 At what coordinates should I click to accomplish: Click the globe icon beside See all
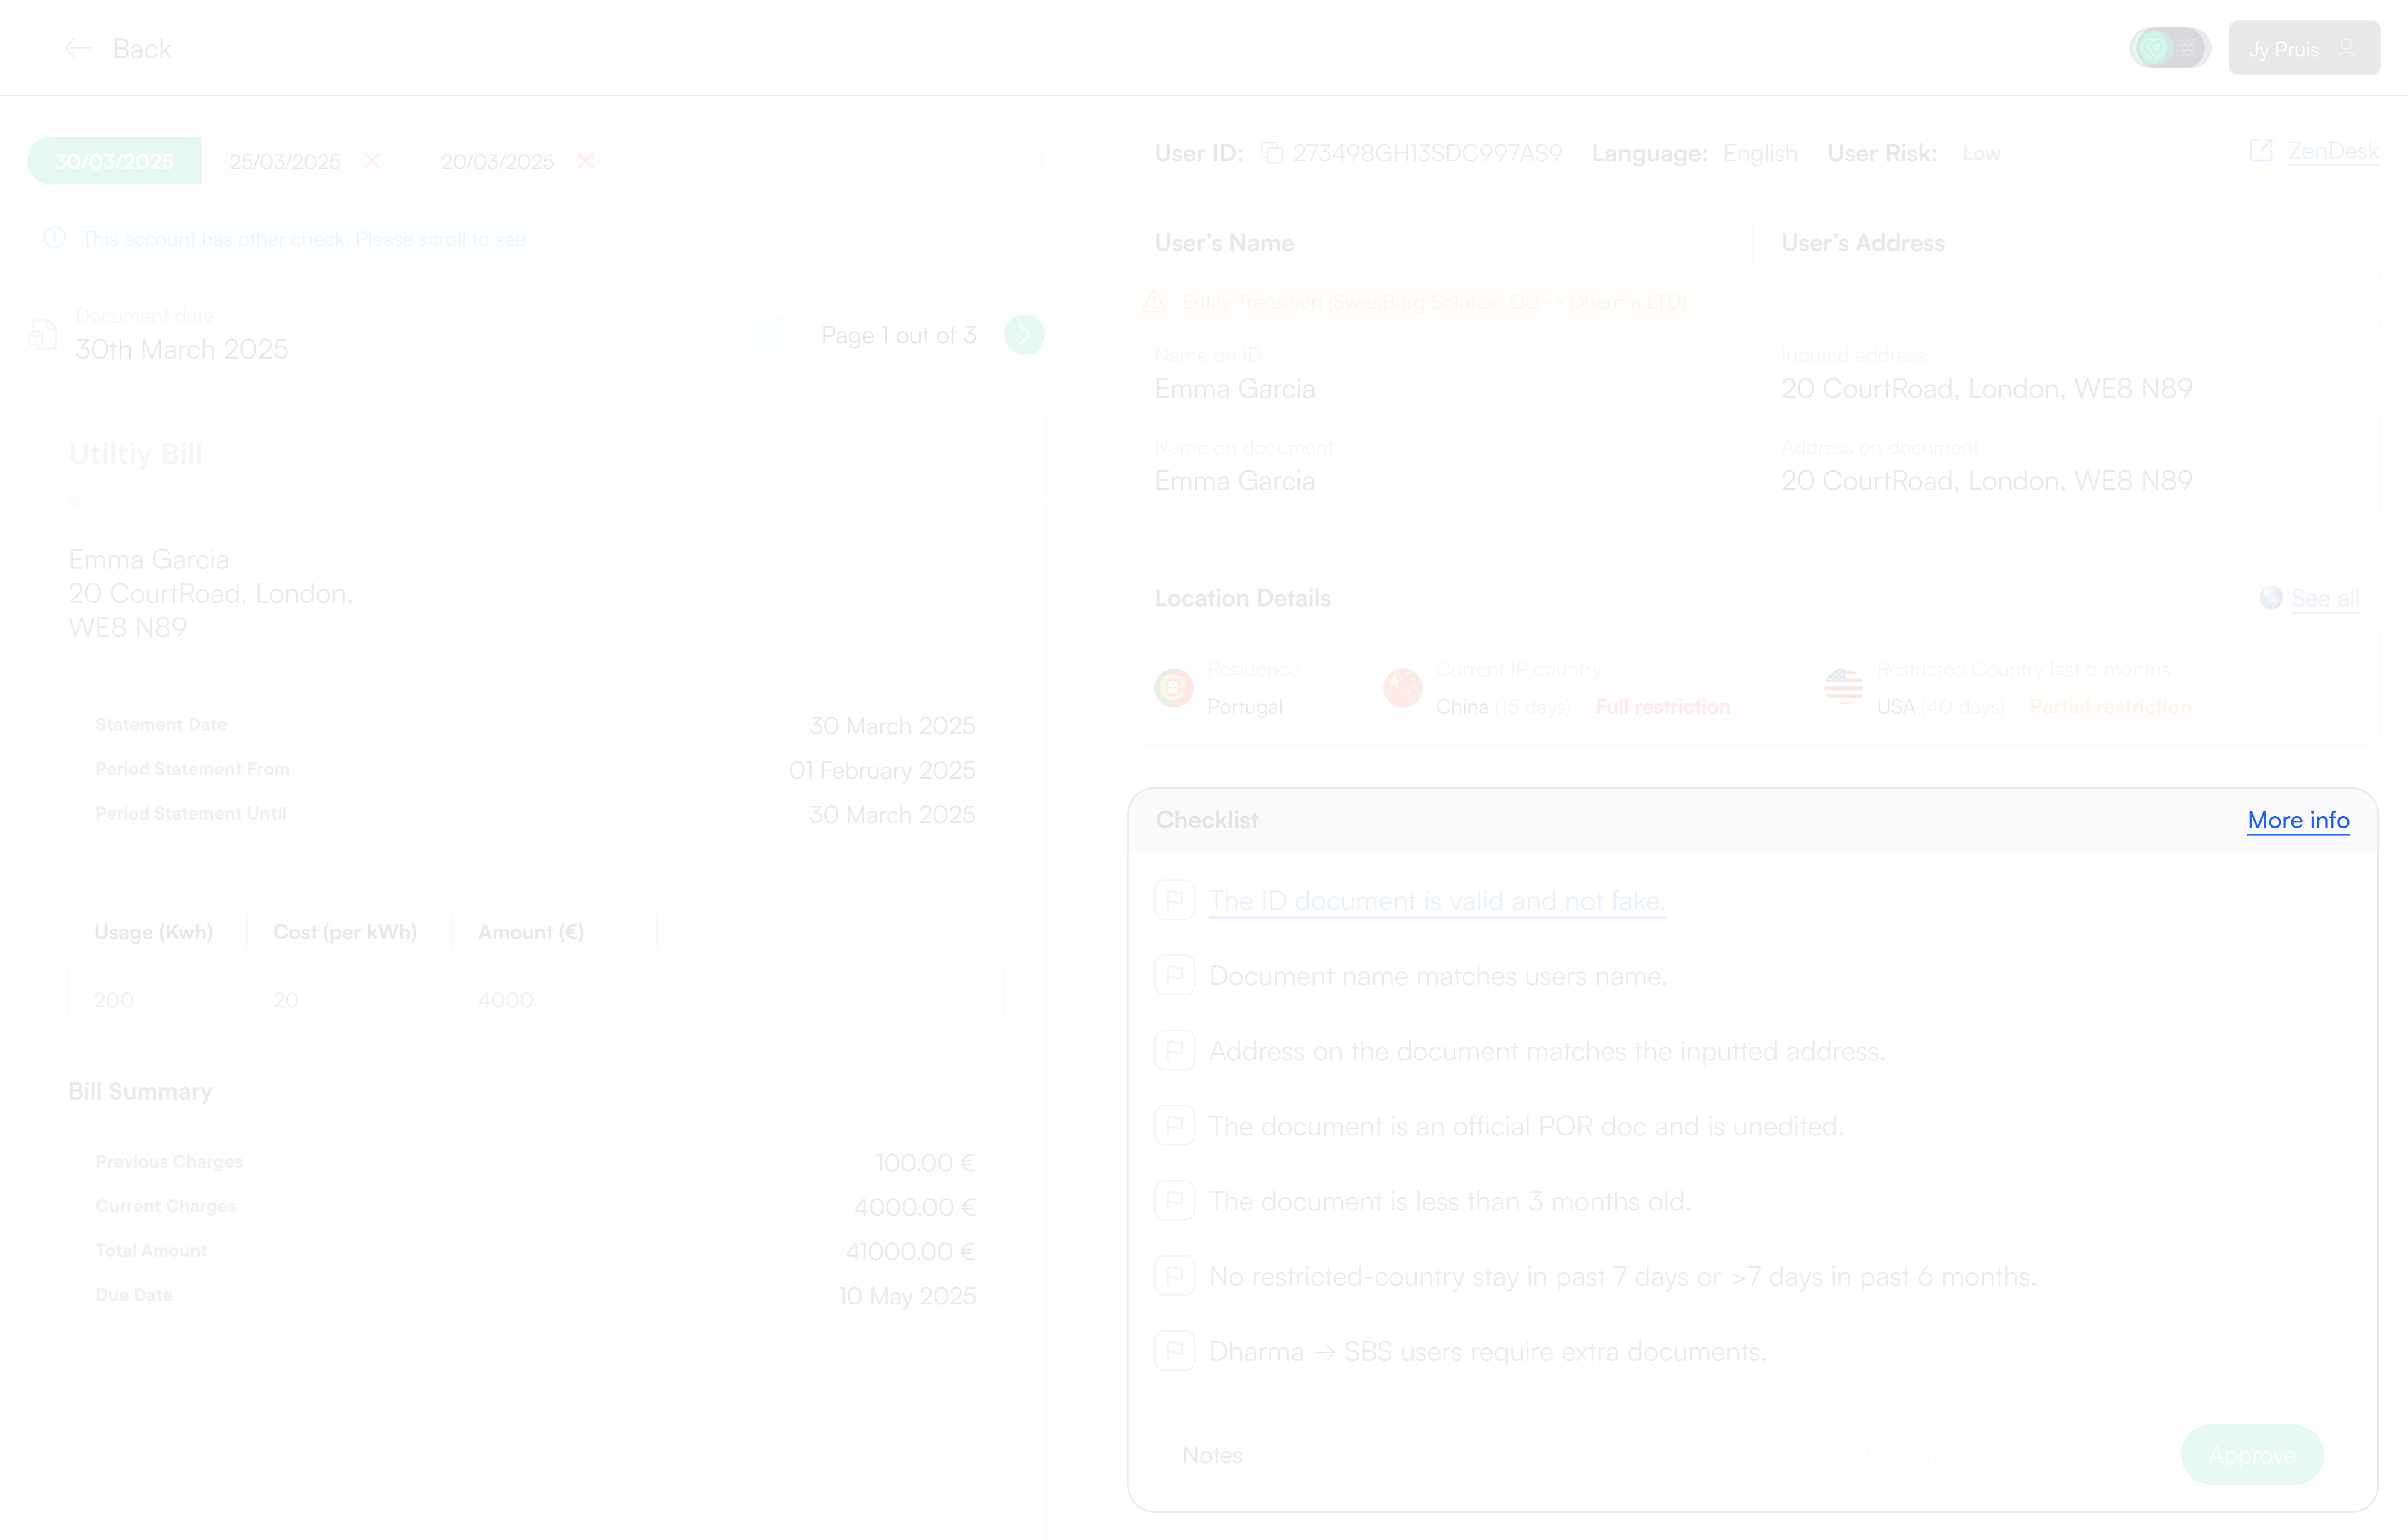[x=2270, y=598]
